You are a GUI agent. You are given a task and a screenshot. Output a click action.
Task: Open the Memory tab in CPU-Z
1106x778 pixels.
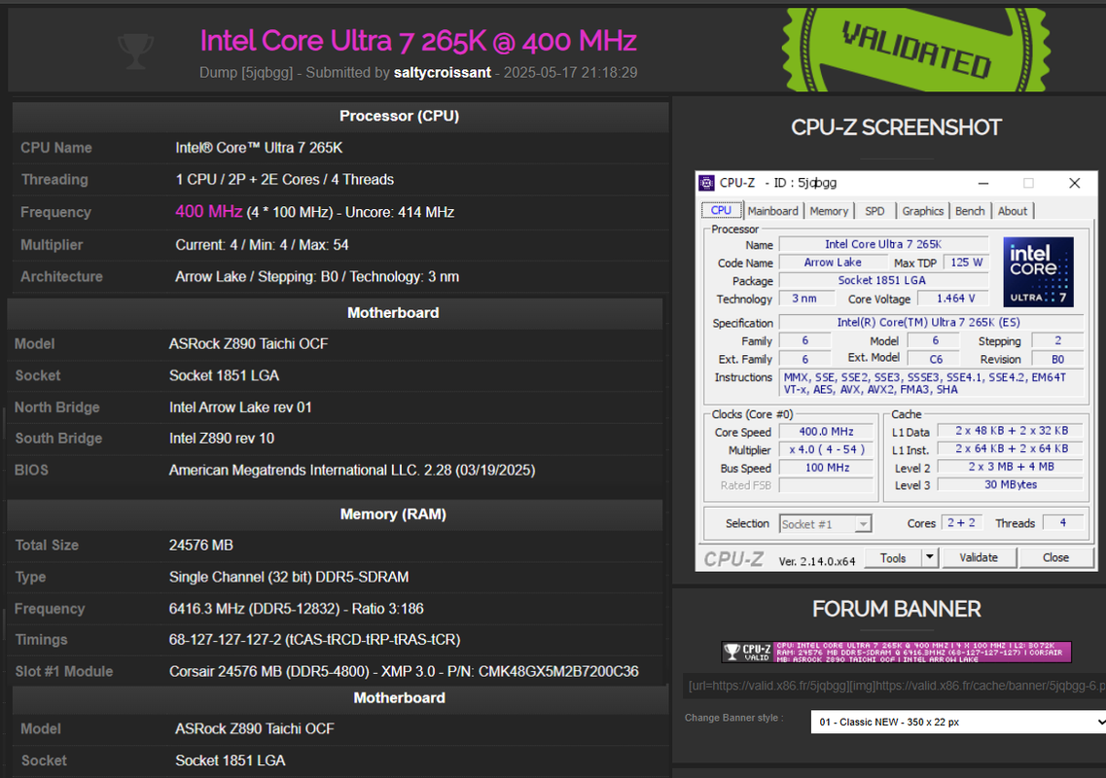829,211
